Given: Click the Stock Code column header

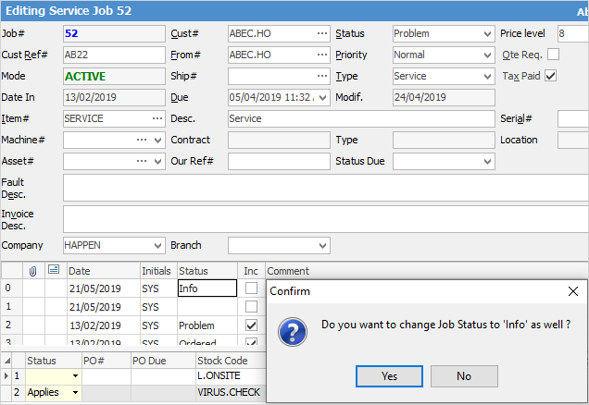Looking at the screenshot, I should tap(222, 360).
